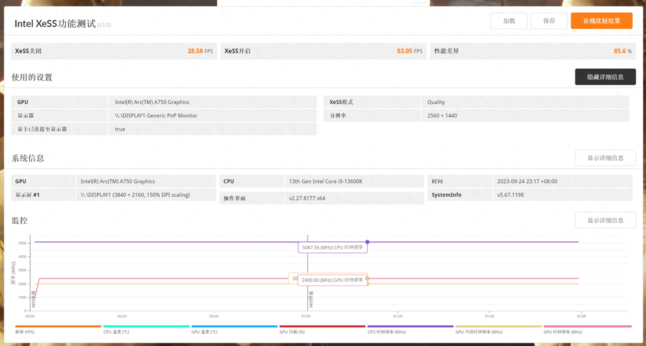Open 在线比较结果 online comparison
646x346 pixels.
pyautogui.click(x=601, y=21)
